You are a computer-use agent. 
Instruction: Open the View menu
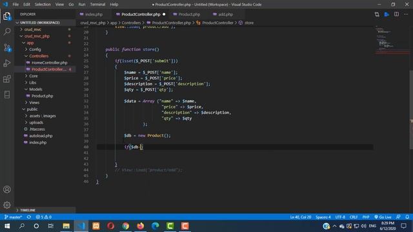click(59, 5)
